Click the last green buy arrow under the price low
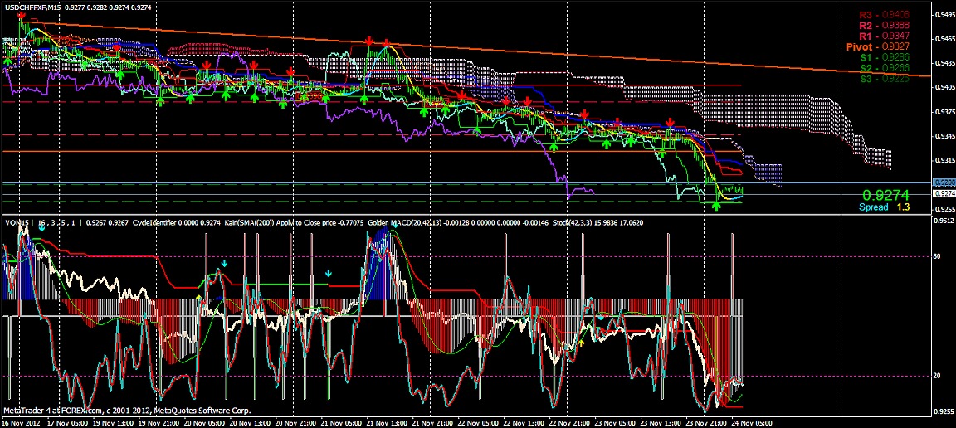The width and height of the screenshot is (956, 428). (717, 205)
